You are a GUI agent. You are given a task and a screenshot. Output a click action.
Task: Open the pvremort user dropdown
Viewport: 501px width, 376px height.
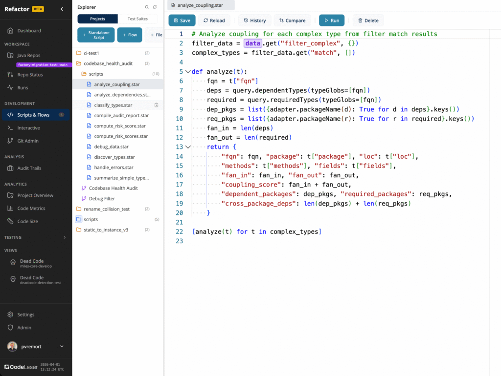click(62, 346)
